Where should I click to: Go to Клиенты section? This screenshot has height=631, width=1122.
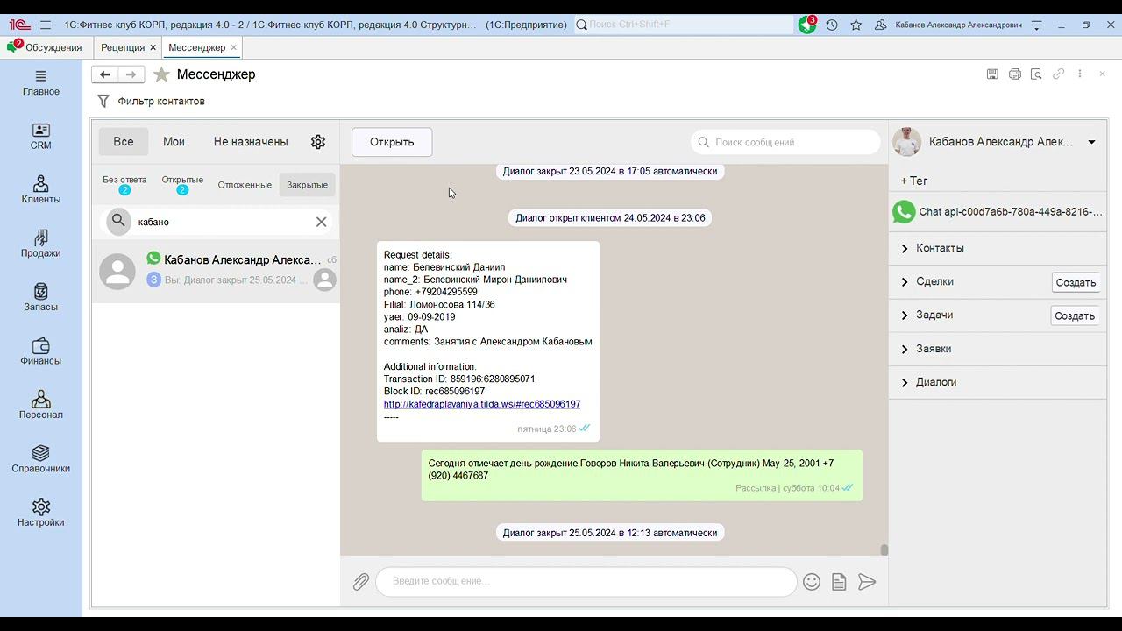tap(41, 190)
